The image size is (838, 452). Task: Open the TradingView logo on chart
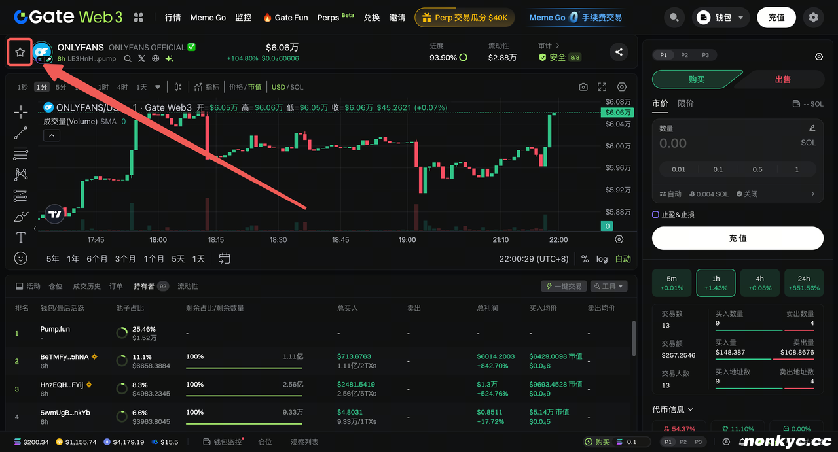55,214
